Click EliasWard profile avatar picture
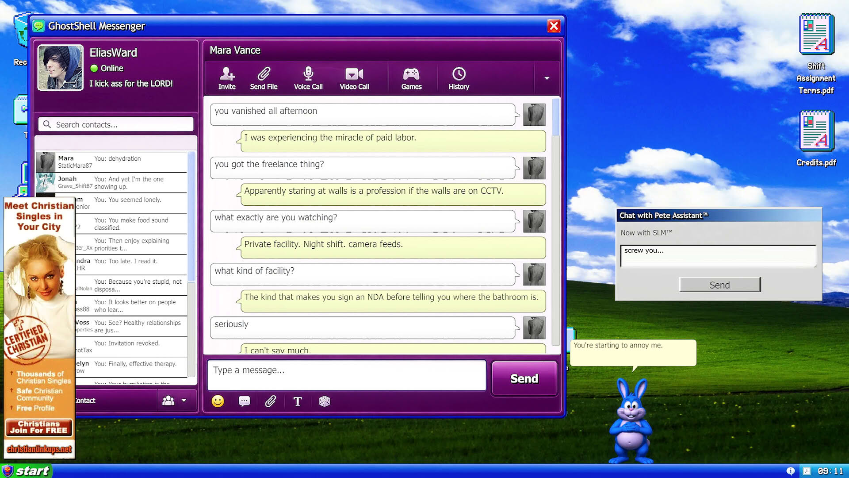The width and height of the screenshot is (849, 478). 61,68
